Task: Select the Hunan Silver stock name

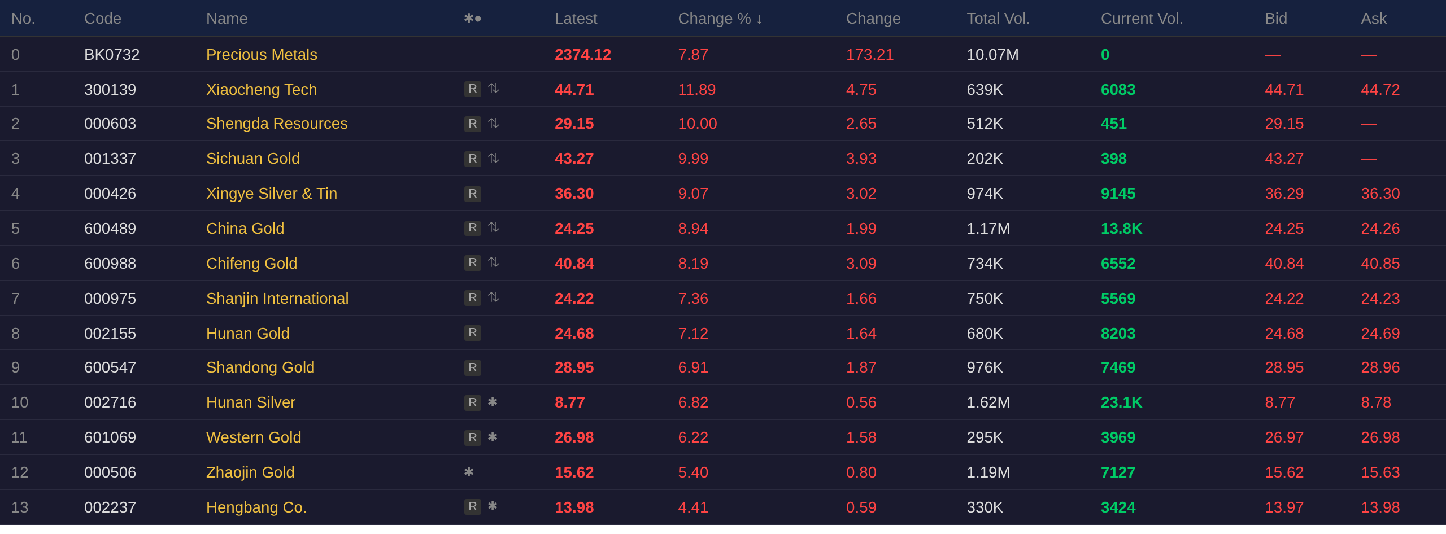Action: tap(251, 402)
